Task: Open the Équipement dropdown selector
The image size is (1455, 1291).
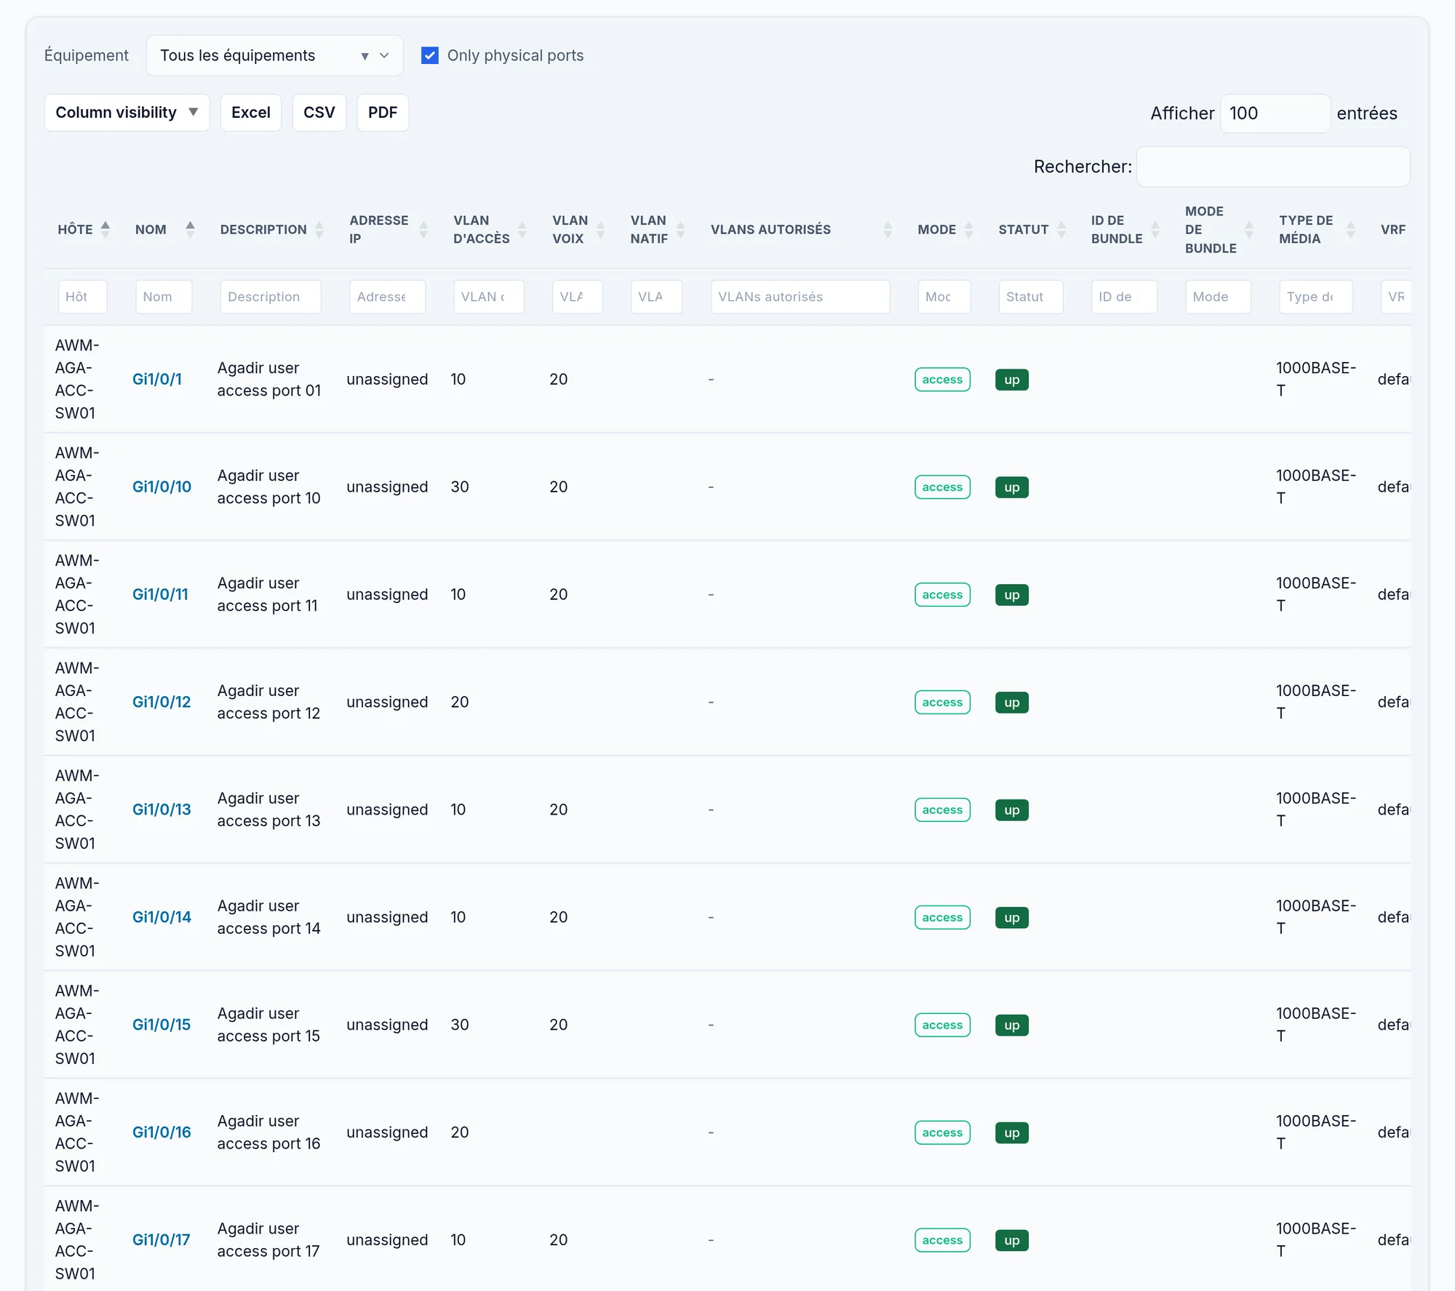Action: [274, 55]
